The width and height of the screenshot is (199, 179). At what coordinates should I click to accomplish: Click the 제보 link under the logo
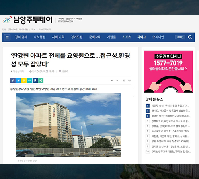(33, 29)
